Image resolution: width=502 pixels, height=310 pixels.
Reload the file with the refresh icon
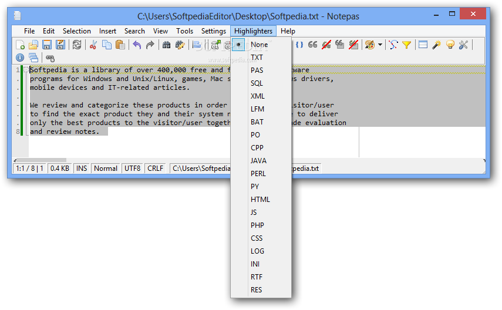[x=77, y=45]
